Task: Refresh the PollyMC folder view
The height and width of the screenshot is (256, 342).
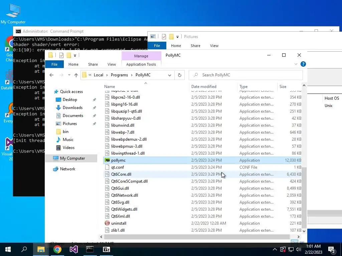Action: pos(179,75)
